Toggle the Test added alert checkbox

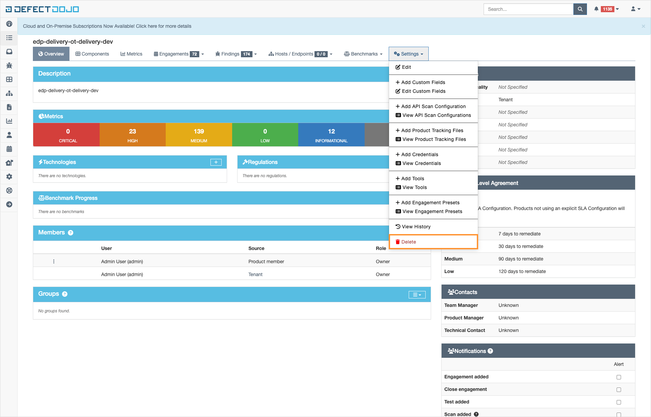coord(618,402)
